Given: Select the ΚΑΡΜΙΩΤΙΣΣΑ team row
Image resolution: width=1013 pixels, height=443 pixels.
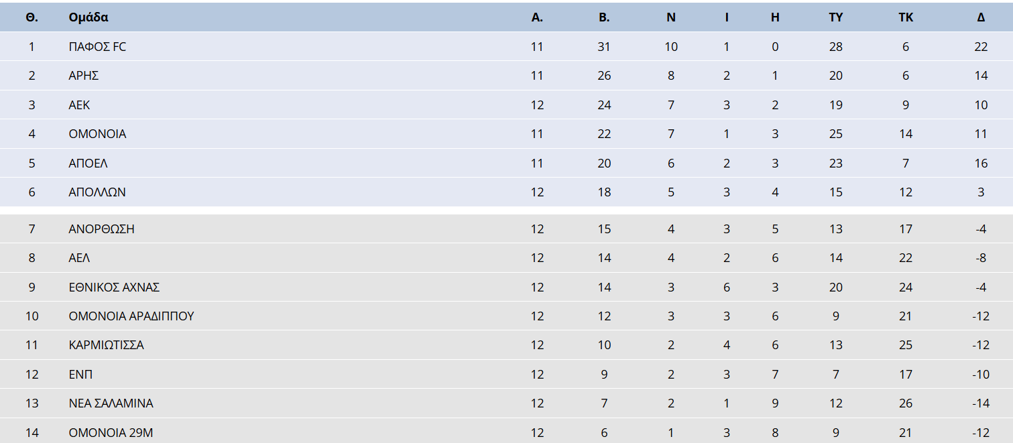Looking at the screenshot, I should 506,345.
